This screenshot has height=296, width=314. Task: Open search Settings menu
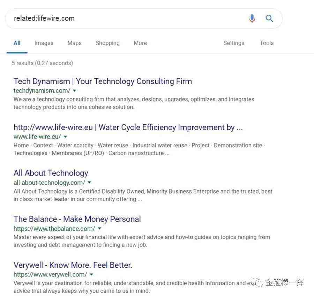tap(234, 43)
